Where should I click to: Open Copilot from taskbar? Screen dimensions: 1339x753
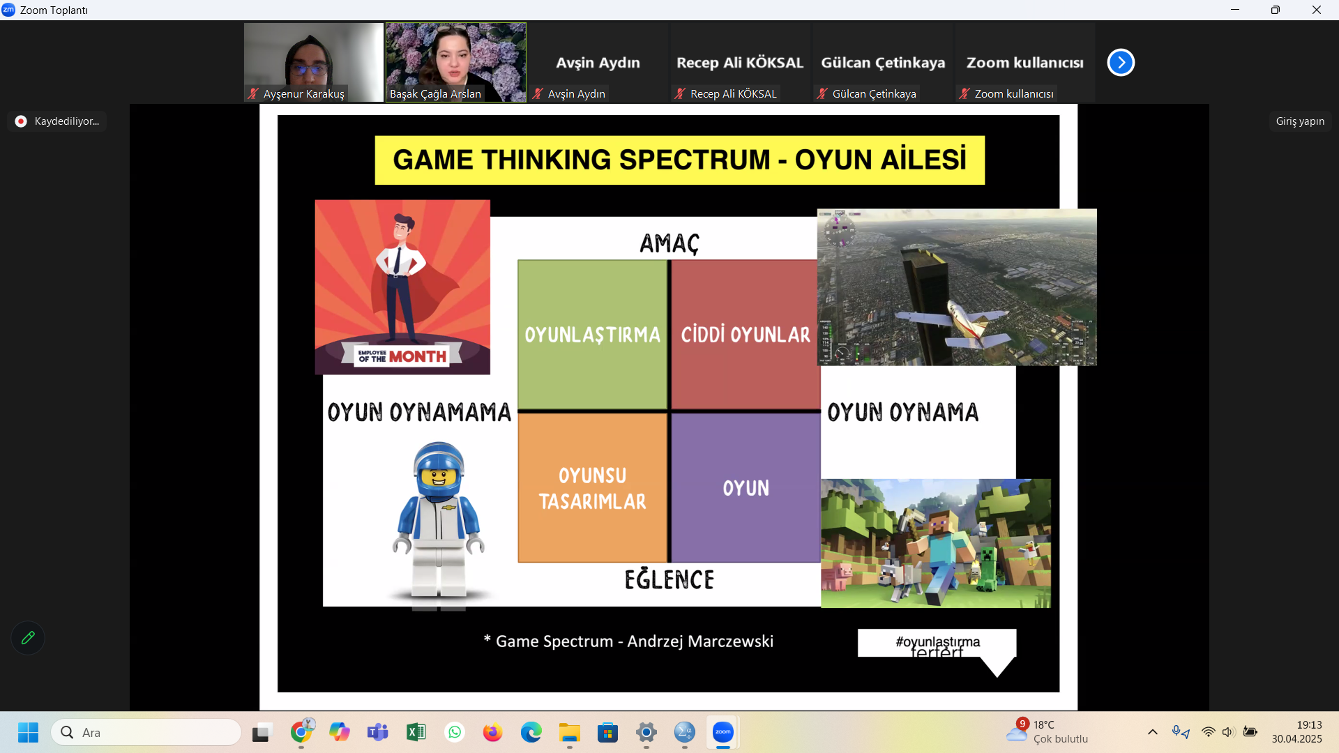coord(340,732)
